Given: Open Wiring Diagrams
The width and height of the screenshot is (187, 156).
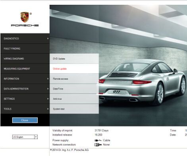Looking at the screenshot, I should 25,59.
